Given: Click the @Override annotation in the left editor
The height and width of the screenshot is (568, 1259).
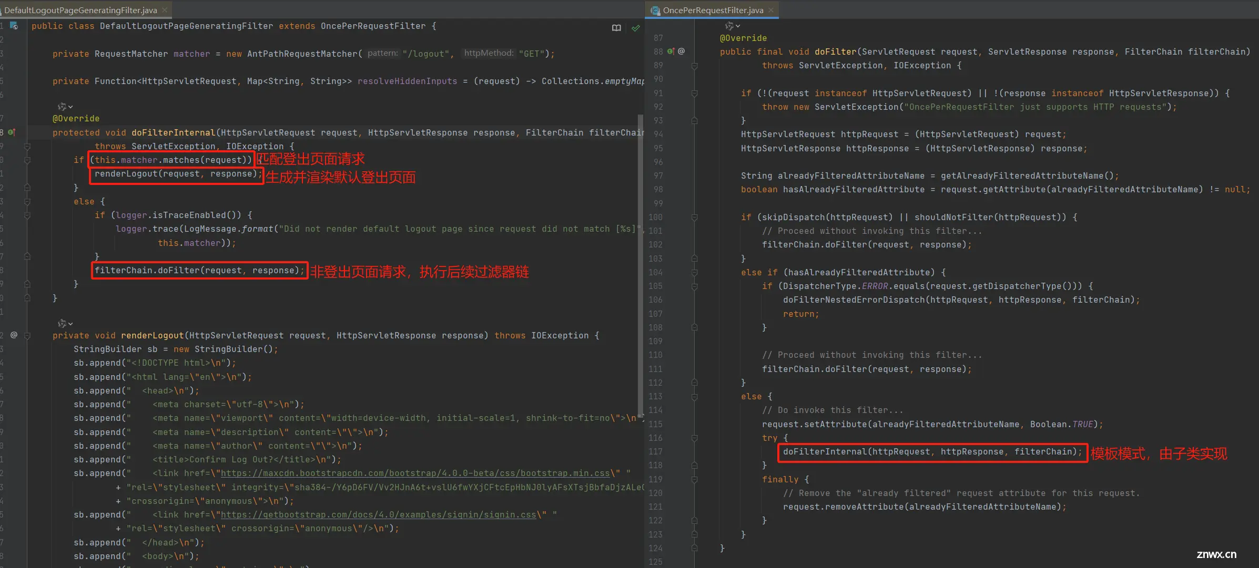Looking at the screenshot, I should (76, 119).
